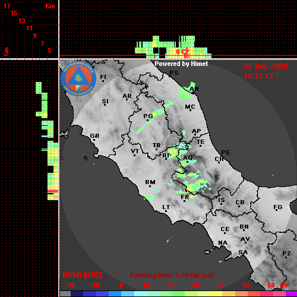
Task: Click the CH city label on the map
Action: (219, 159)
